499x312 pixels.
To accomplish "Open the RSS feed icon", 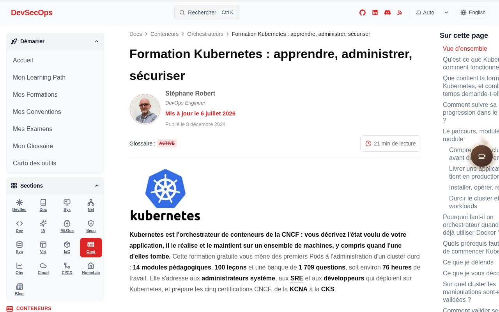I will click(400, 12).
